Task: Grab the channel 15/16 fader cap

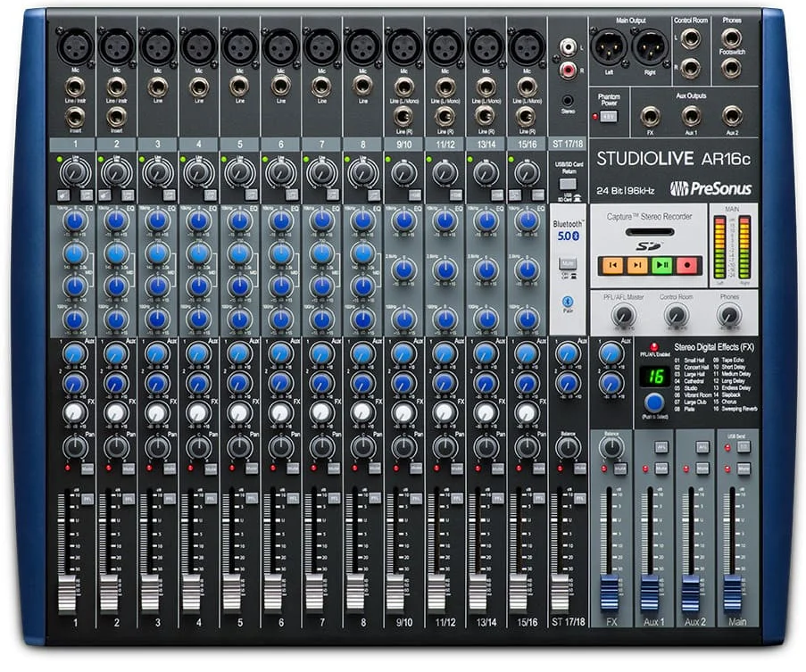Action: (x=519, y=593)
